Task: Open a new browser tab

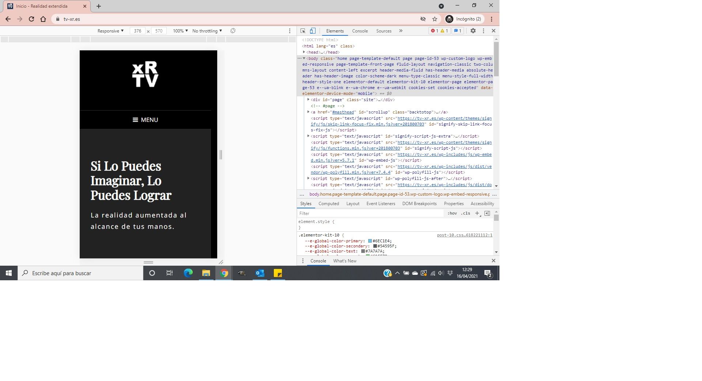Action: pyautogui.click(x=99, y=6)
